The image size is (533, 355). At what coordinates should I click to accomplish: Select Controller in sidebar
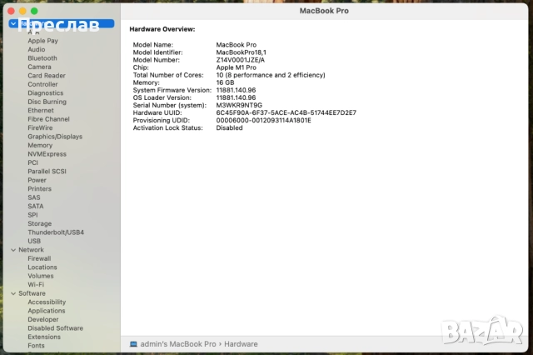pos(42,84)
